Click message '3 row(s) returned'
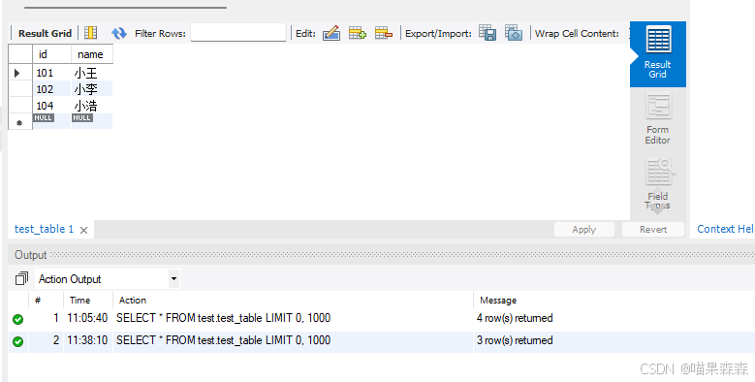 [515, 340]
